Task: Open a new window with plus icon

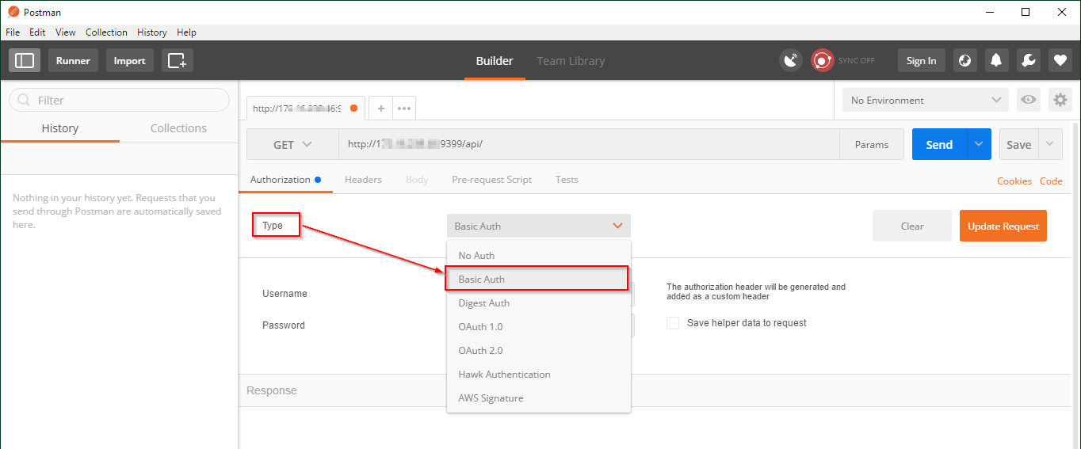Action: [178, 60]
